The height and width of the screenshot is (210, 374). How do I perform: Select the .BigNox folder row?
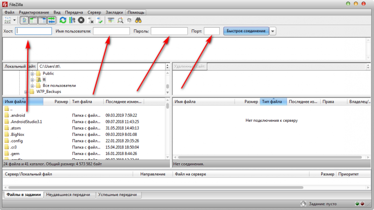(84, 134)
